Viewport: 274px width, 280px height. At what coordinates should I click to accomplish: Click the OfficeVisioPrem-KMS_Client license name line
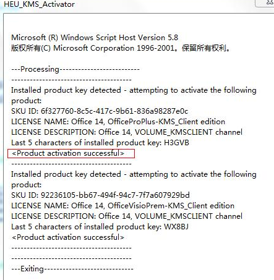122,206
